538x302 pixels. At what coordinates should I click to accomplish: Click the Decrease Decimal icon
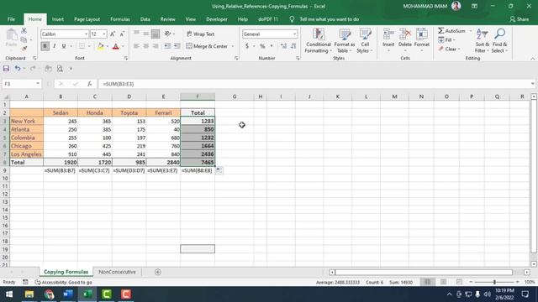[x=293, y=46]
